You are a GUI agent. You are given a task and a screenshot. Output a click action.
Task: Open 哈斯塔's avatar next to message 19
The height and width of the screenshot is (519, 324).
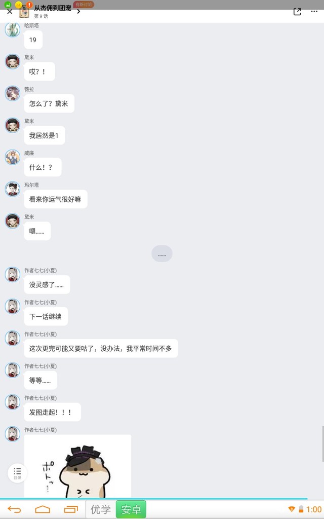[13, 30]
